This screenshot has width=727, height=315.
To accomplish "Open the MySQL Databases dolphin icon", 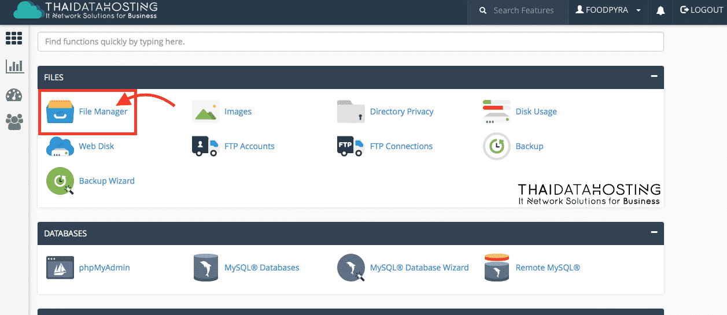I will pos(206,268).
